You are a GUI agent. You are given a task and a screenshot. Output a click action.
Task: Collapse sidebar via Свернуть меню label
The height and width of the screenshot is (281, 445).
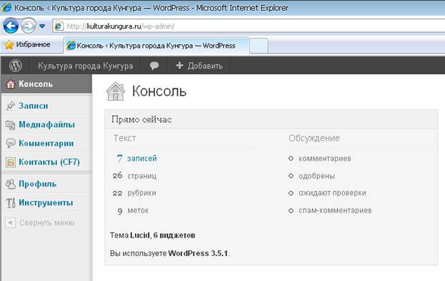pyautogui.click(x=47, y=223)
